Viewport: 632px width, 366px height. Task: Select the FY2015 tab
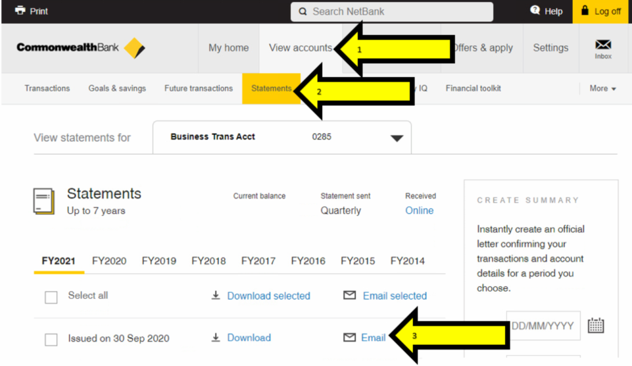pos(358,261)
